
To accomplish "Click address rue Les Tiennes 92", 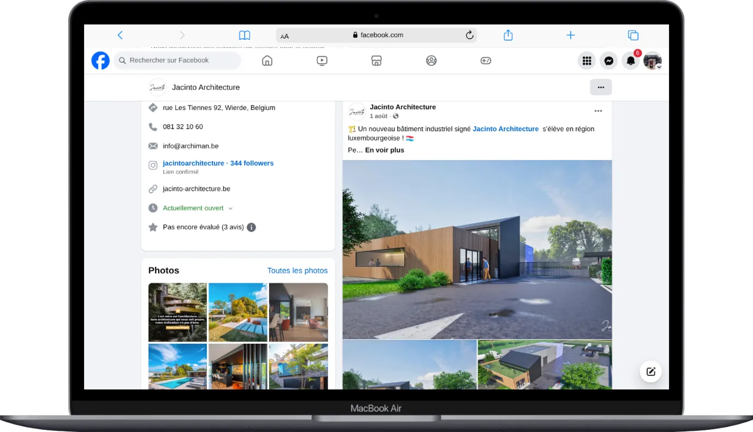I will [x=219, y=108].
